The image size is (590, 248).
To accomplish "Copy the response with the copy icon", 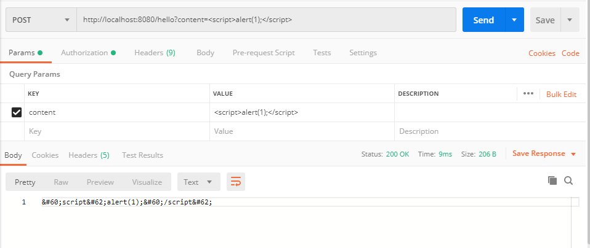I will 552,180.
